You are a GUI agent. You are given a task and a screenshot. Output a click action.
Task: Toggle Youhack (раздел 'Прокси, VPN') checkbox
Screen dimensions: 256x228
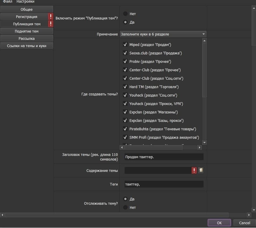point(125,104)
